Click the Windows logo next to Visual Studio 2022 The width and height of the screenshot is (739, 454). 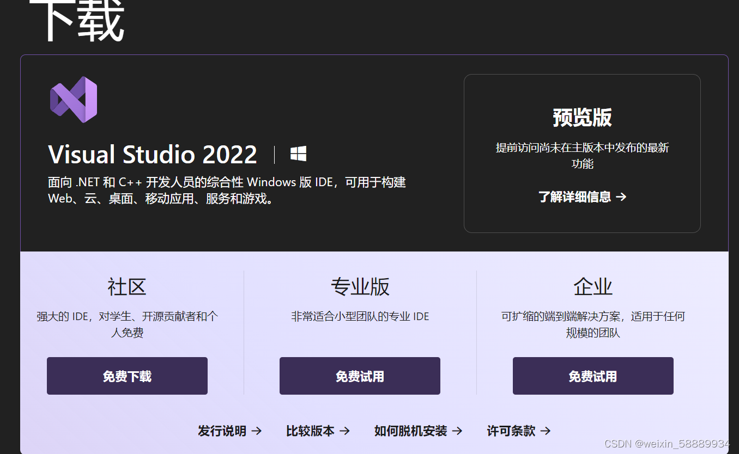[x=298, y=154]
